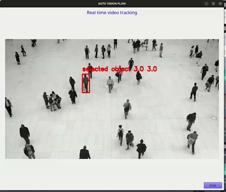Image resolution: width=226 pixels, height=192 pixels.
Task: Click the 'selected object 3.0 3.0' label
Action: point(120,69)
